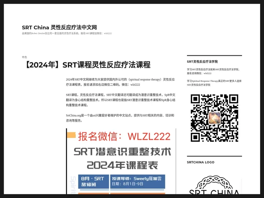Click the SRT China logo image

214,185
